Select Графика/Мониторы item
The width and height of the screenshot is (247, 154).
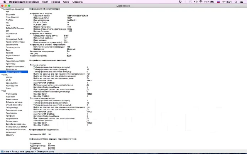[x=15, y=42]
